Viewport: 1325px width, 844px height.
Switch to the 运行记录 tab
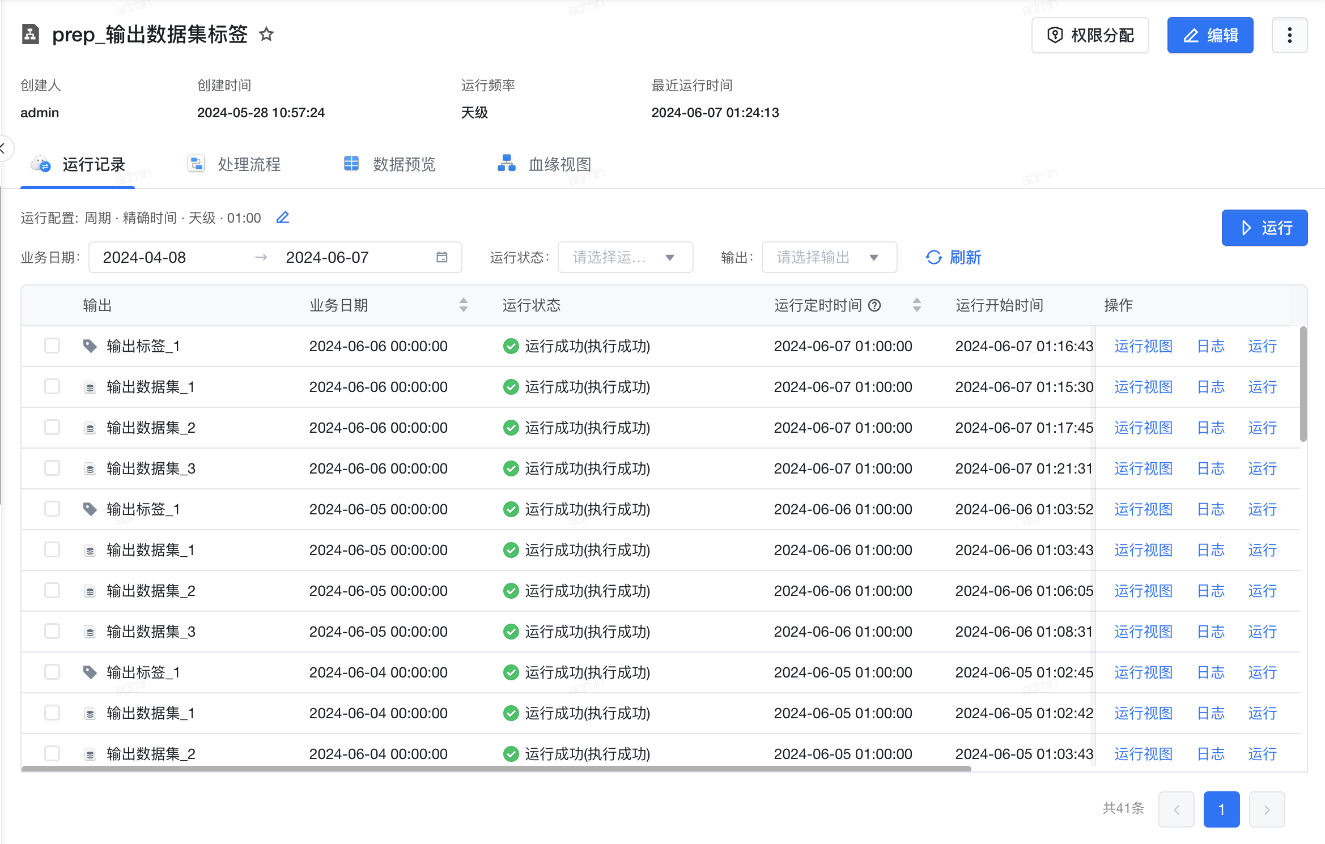click(x=78, y=165)
